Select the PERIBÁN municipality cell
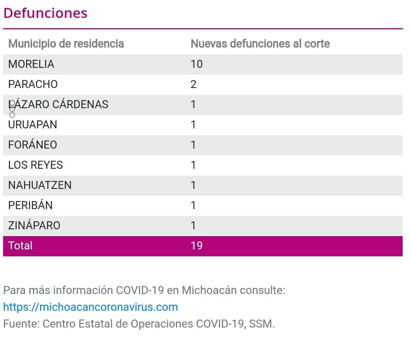 click(x=31, y=205)
